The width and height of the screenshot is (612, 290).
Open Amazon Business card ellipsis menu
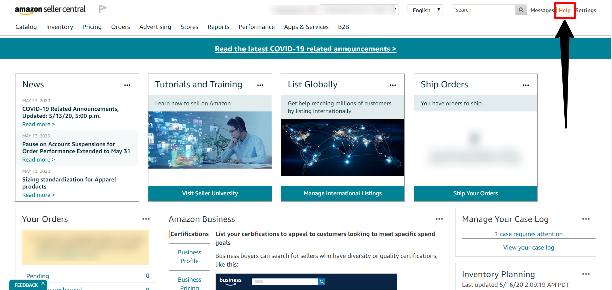[439, 219]
